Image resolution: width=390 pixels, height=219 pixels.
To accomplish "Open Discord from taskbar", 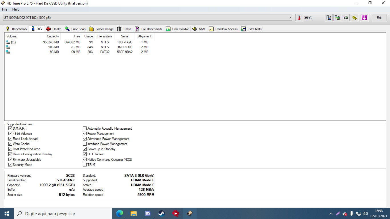I will tap(148, 214).
